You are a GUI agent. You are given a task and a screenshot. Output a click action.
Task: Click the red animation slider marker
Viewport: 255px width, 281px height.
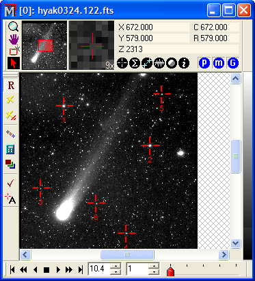(x=170, y=271)
